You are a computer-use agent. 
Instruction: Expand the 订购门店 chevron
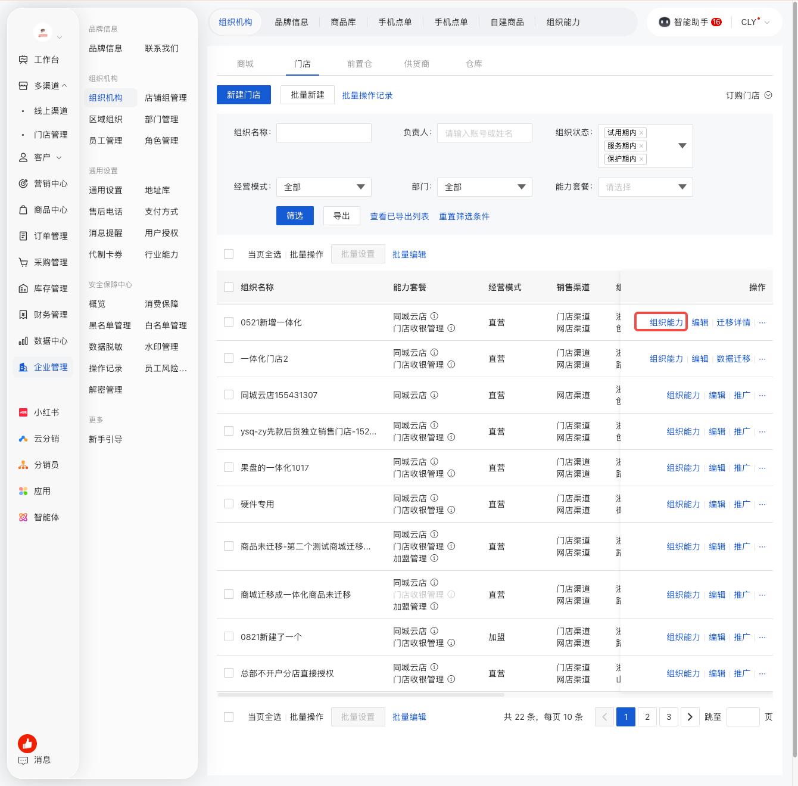768,95
